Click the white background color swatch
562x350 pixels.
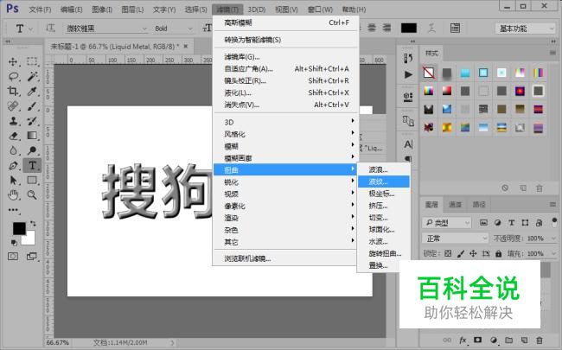point(29,239)
